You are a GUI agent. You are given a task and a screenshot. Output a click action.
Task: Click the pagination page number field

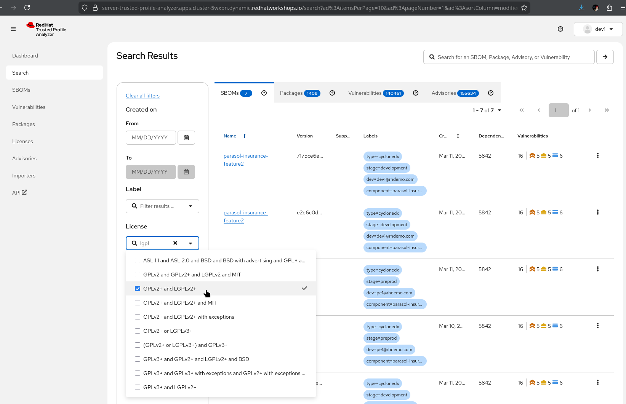click(558, 110)
